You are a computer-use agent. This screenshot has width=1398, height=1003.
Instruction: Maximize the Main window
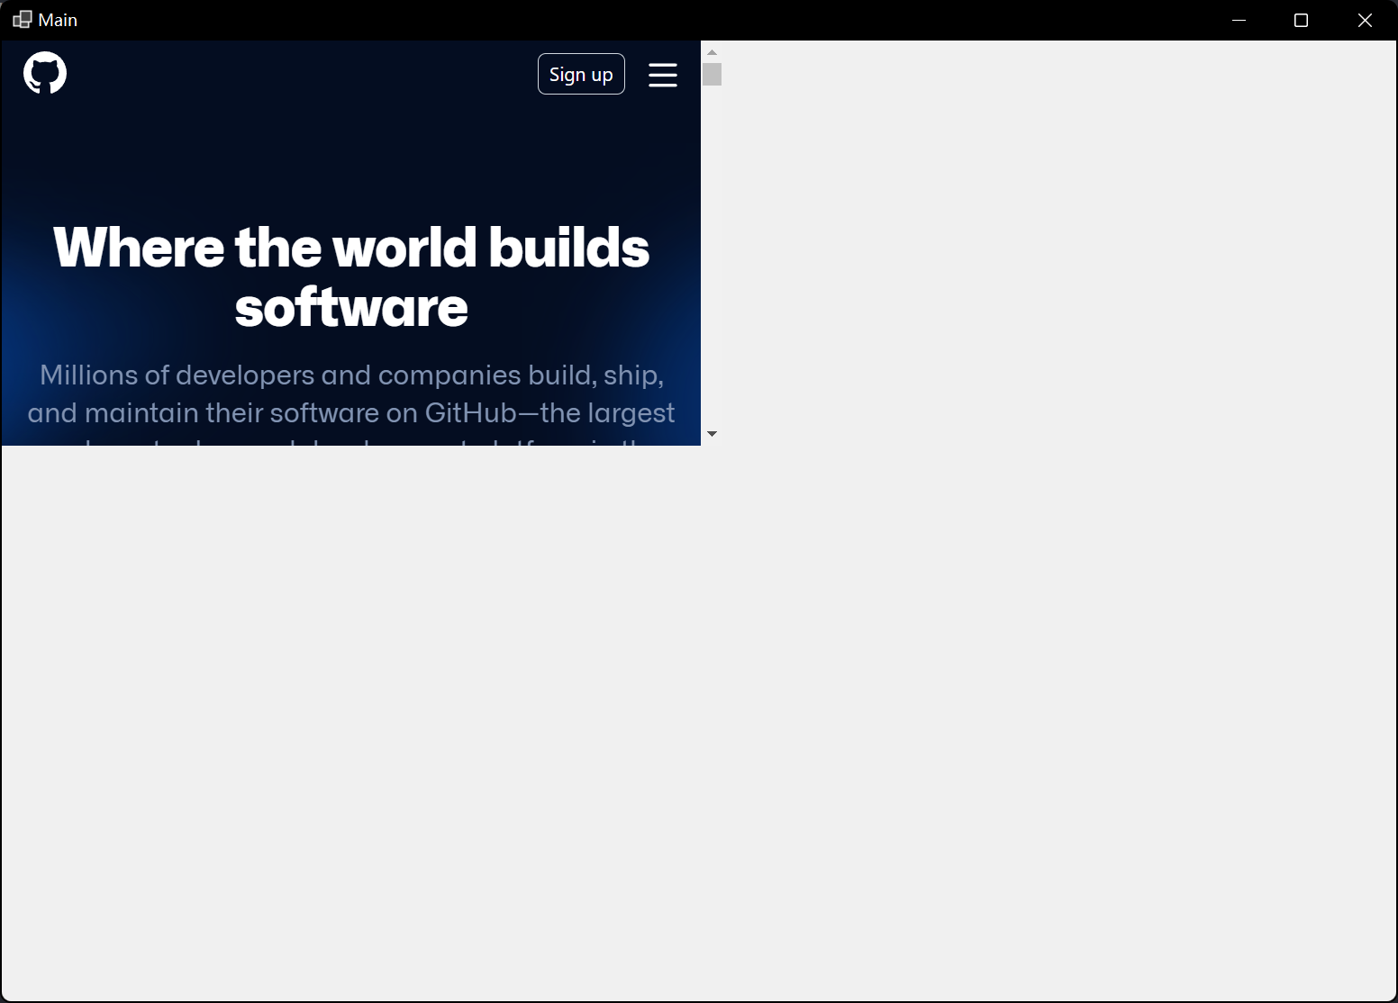pos(1301,20)
